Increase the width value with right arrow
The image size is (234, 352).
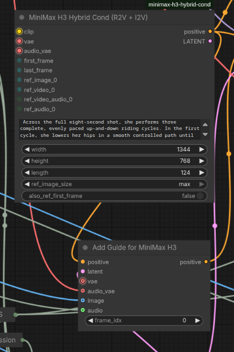coord(202,149)
